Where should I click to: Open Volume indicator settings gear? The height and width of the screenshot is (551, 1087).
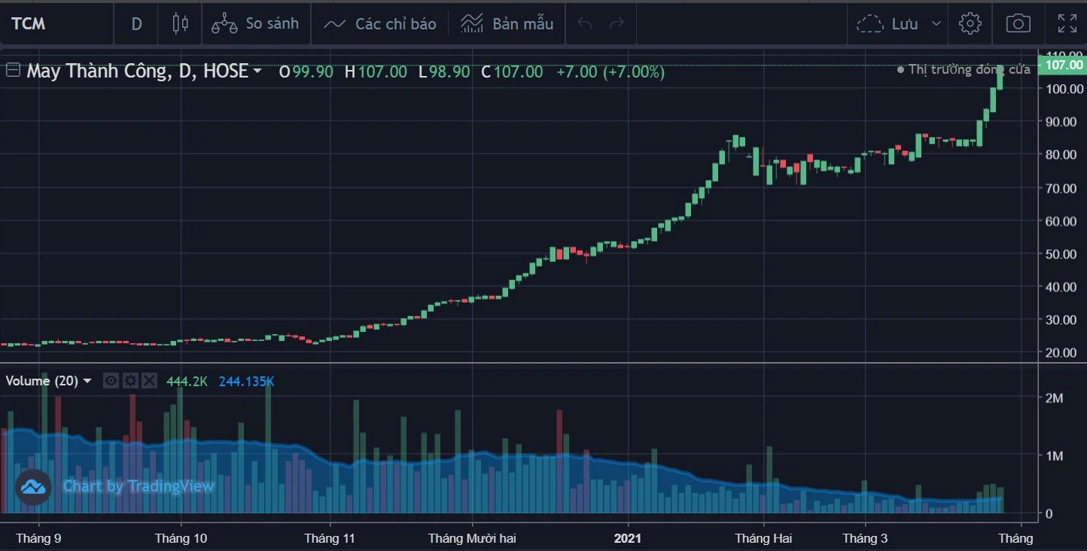[130, 381]
